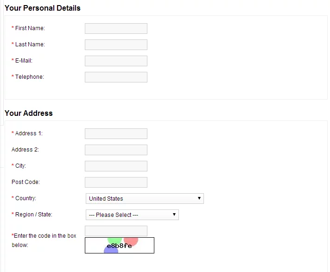Click the 'Enter the code in the box below' label
330x272 pixels.
pyautogui.click(x=44, y=240)
